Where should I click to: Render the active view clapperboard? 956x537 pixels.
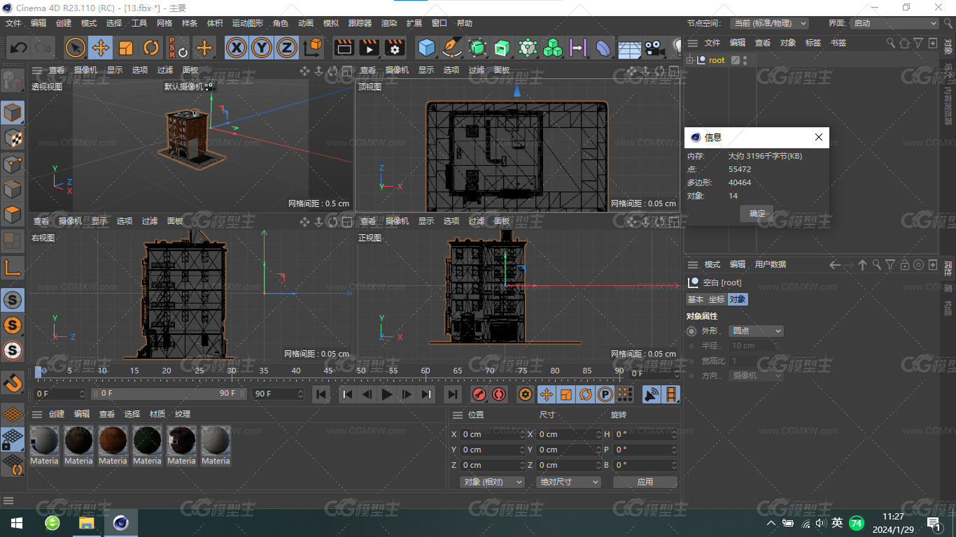[x=344, y=48]
